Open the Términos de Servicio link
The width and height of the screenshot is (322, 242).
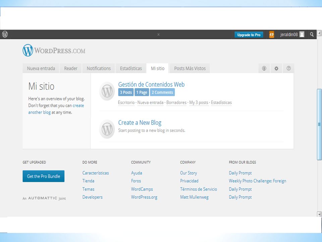(198, 189)
